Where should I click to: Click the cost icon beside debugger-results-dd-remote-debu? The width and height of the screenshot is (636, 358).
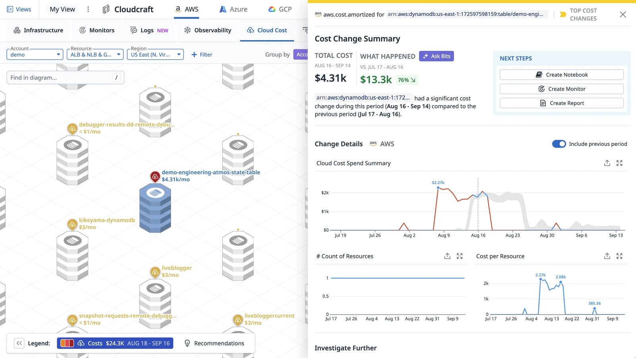click(x=72, y=128)
